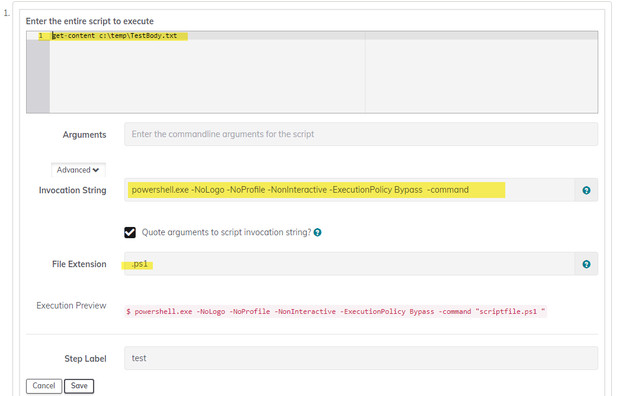
Task: Click the help icon beside the quote arguments checkbox
Action: [317, 232]
